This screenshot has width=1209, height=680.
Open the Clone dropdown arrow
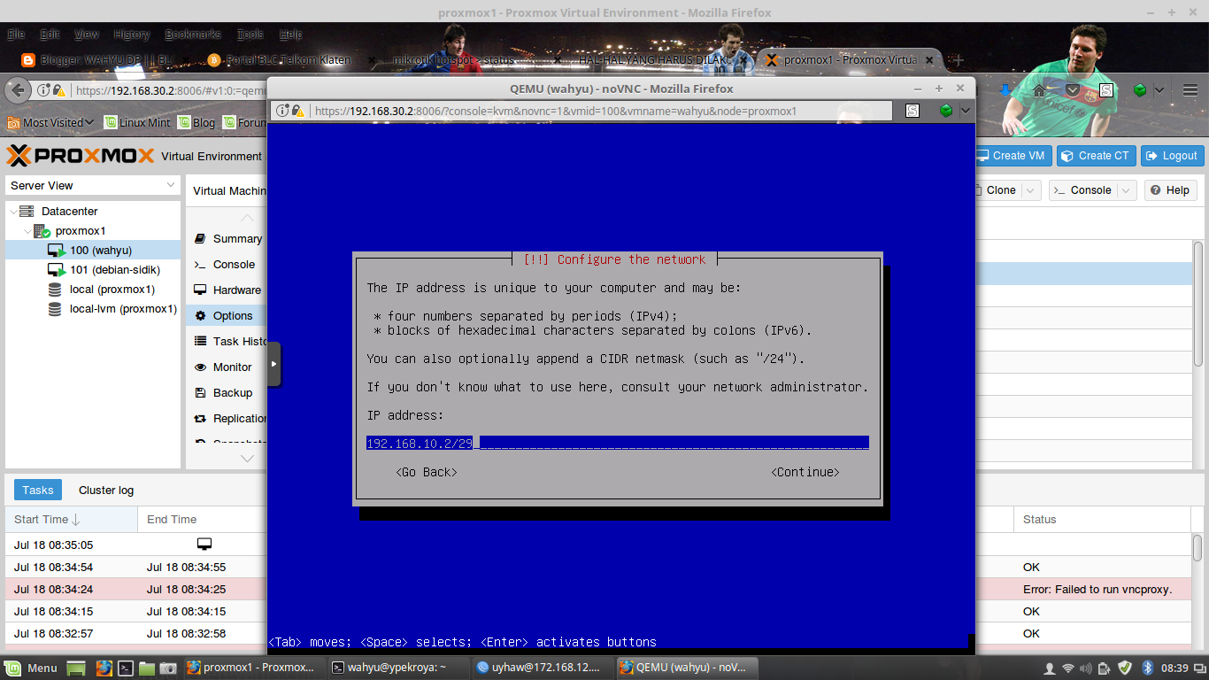click(x=1030, y=190)
